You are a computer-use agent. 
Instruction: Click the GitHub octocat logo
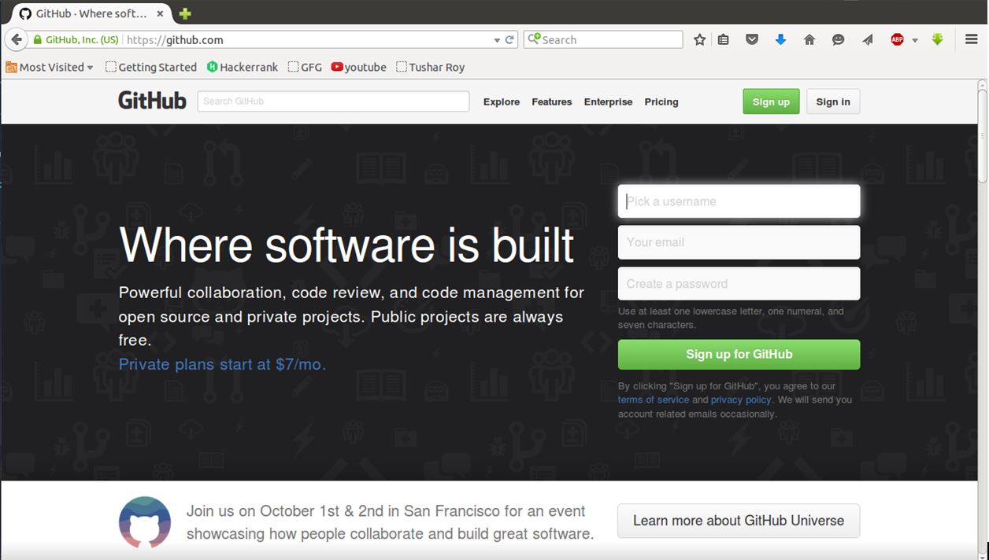pyautogui.click(x=152, y=100)
